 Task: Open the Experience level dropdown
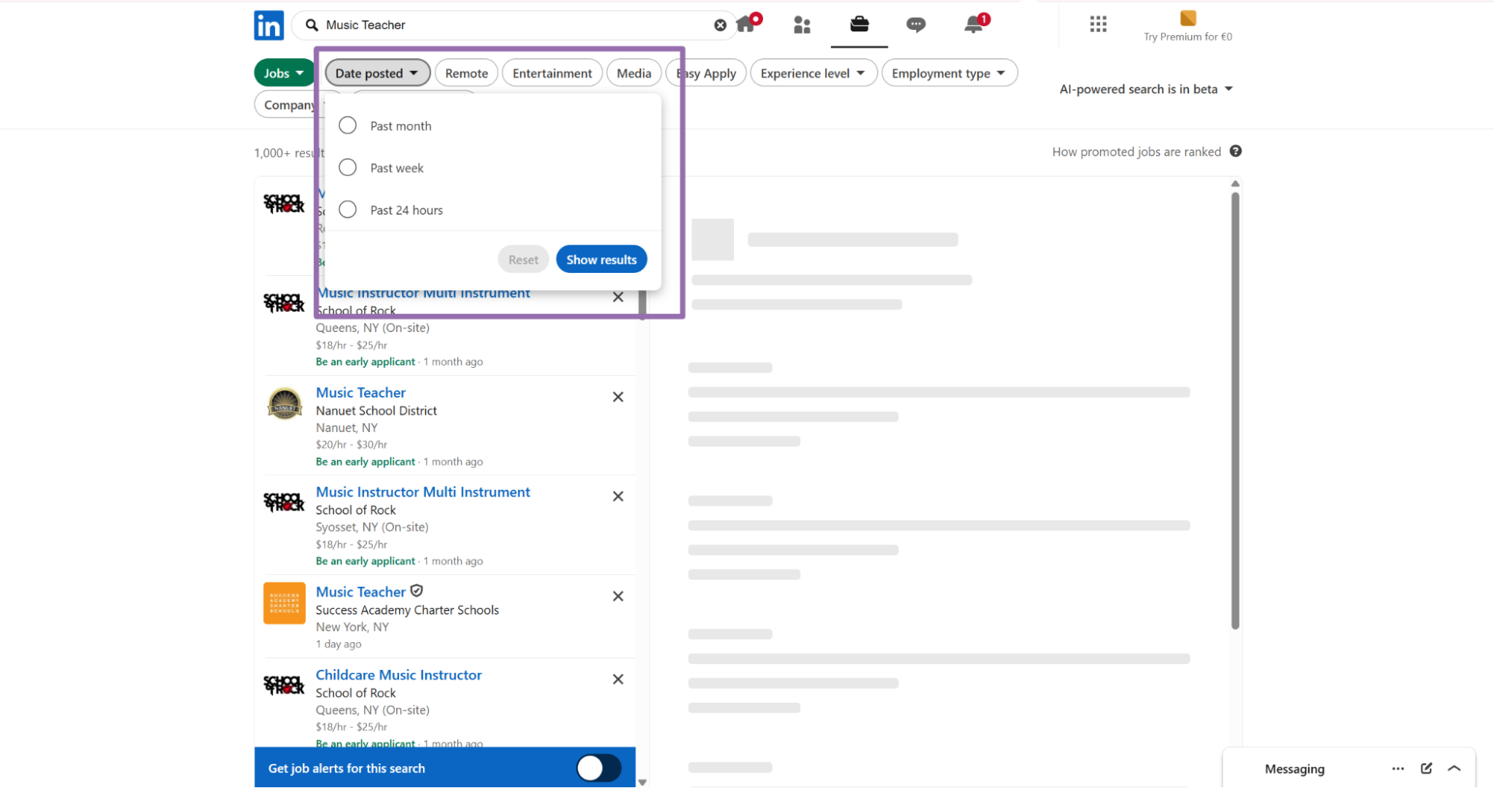pos(813,73)
